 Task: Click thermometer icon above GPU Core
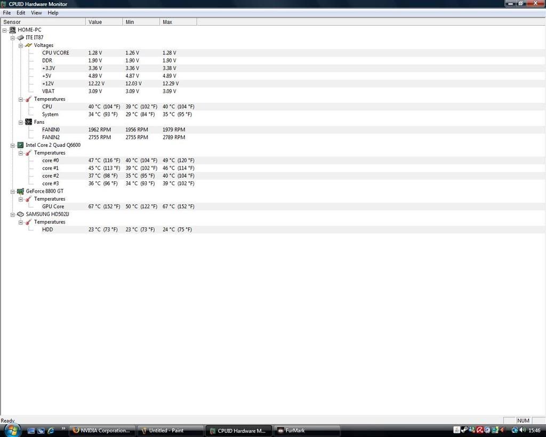pyautogui.click(x=29, y=199)
